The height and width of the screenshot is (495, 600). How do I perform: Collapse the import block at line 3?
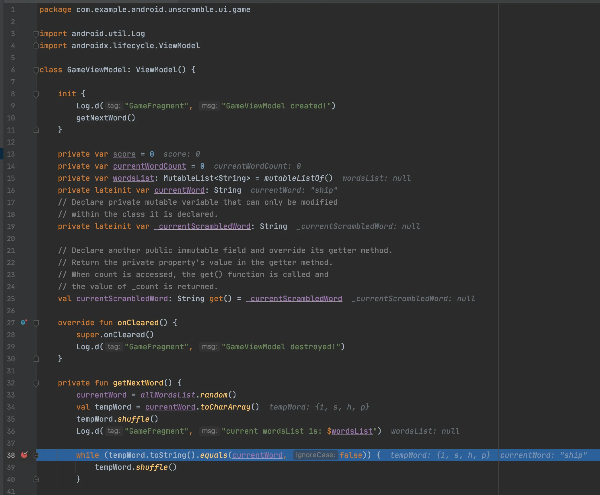pos(36,34)
